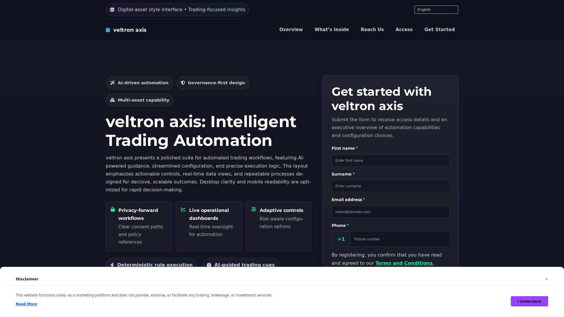Click the brain icon on AI-guided trading cues
The height and width of the screenshot is (317, 564).
pyautogui.click(x=209, y=265)
